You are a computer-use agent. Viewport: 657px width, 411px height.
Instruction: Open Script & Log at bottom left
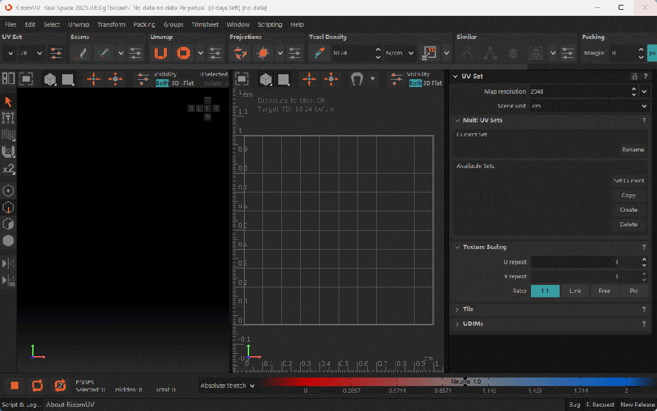click(21, 405)
